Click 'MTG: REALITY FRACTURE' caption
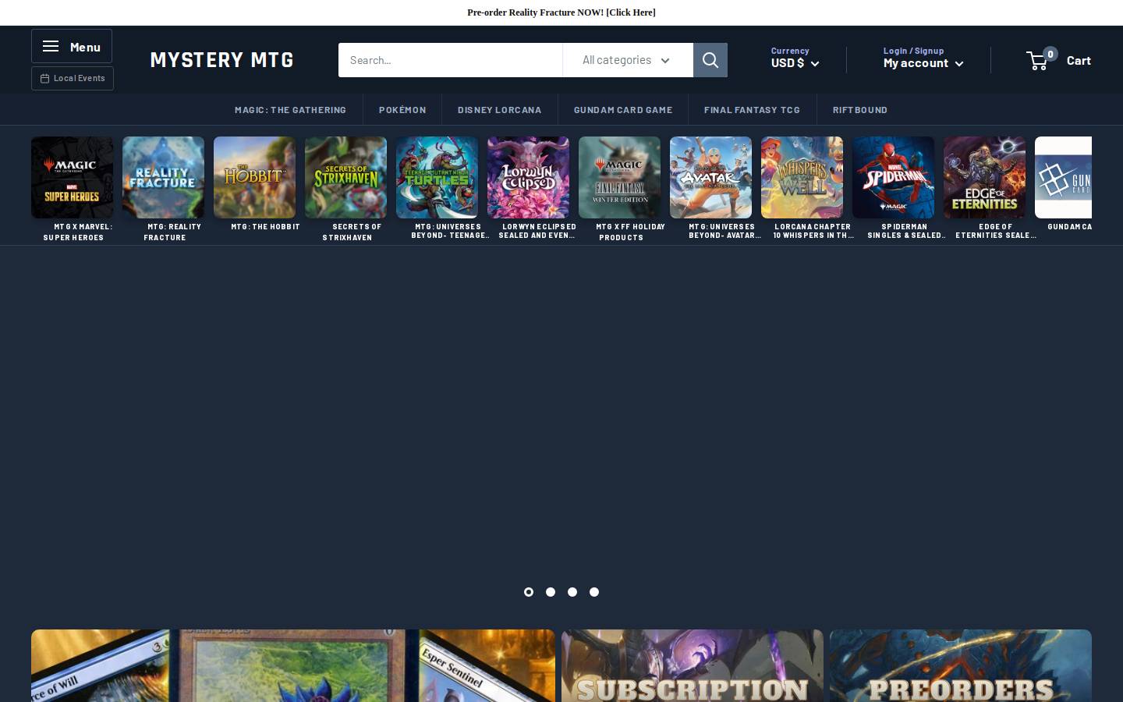 (x=172, y=232)
